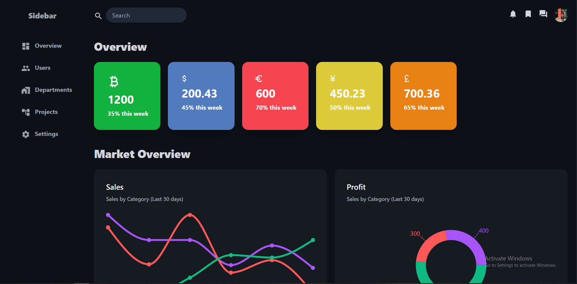
Task: Select the 600 value on red card
Action: coord(266,94)
